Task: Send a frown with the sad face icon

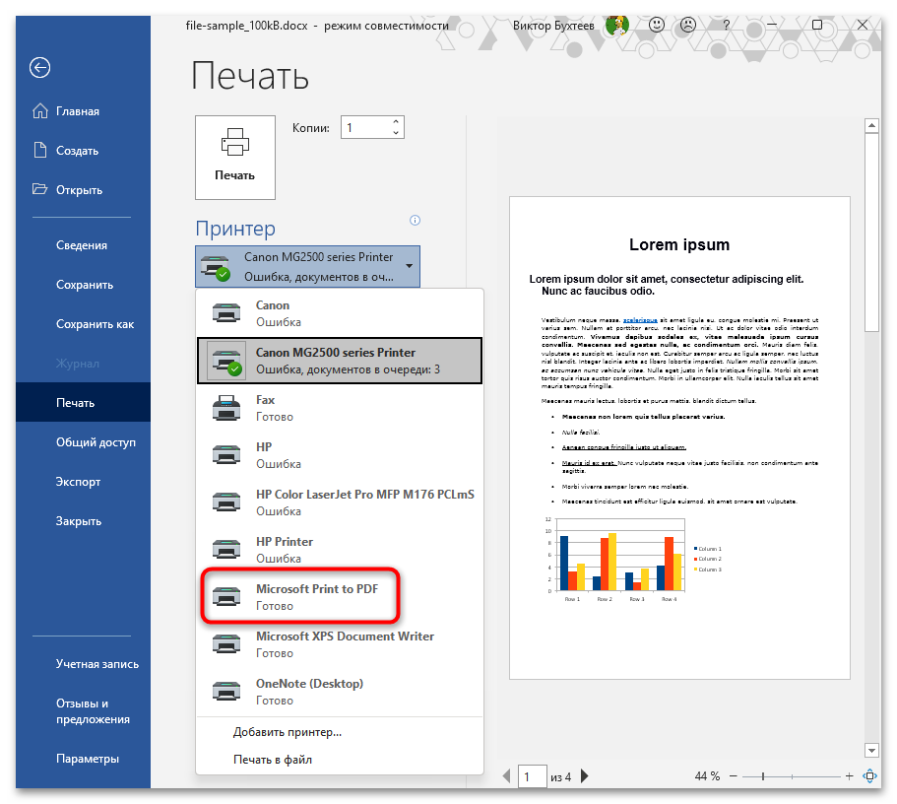Action: (688, 25)
